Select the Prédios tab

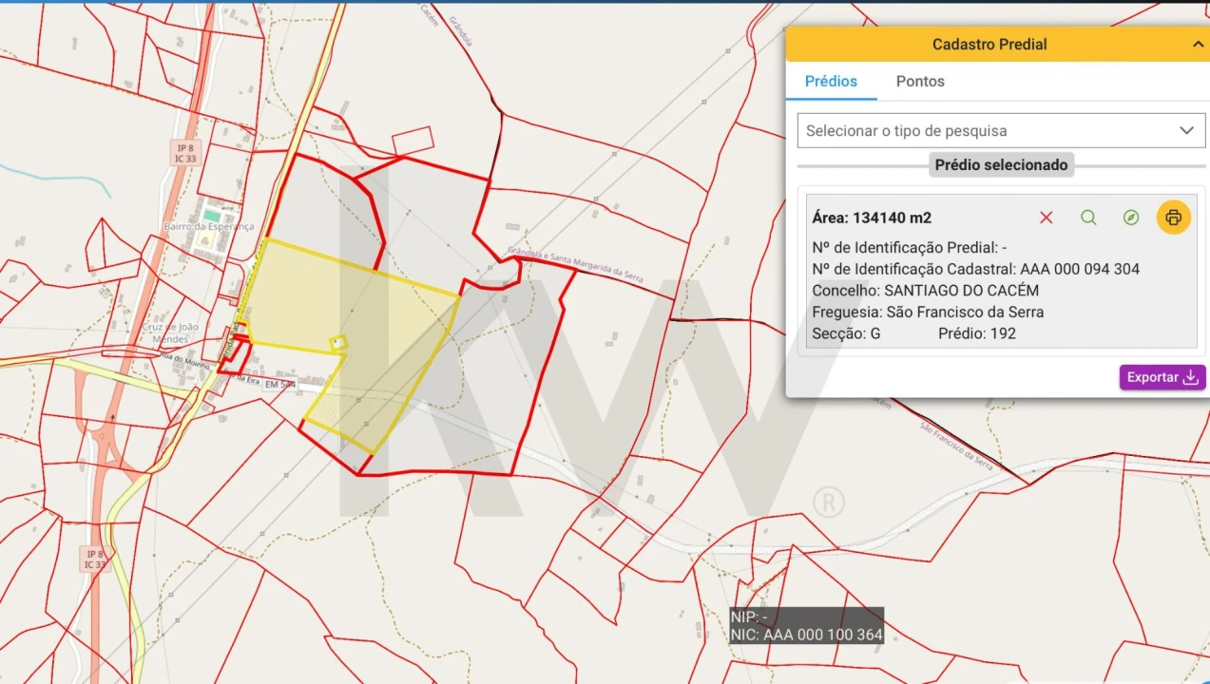(831, 82)
